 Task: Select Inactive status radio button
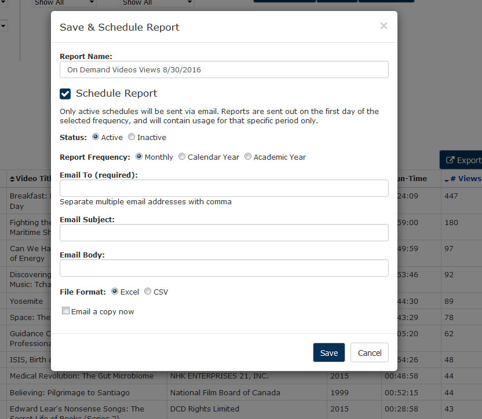coord(132,137)
